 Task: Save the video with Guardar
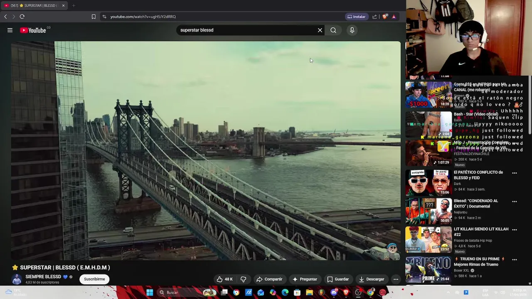pos(338,279)
